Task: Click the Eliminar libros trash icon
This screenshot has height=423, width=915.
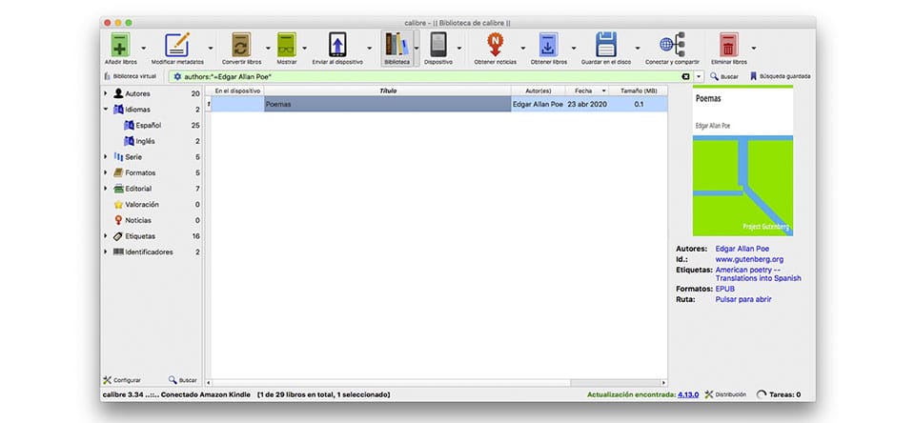Action: click(x=728, y=45)
